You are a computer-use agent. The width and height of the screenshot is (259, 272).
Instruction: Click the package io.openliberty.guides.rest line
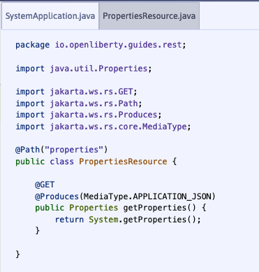[x=101, y=45]
